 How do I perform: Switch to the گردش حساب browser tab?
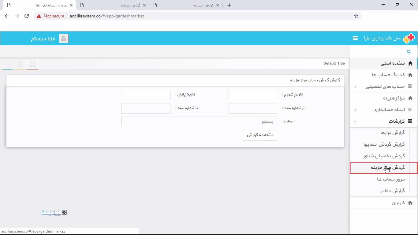click(x=129, y=5)
